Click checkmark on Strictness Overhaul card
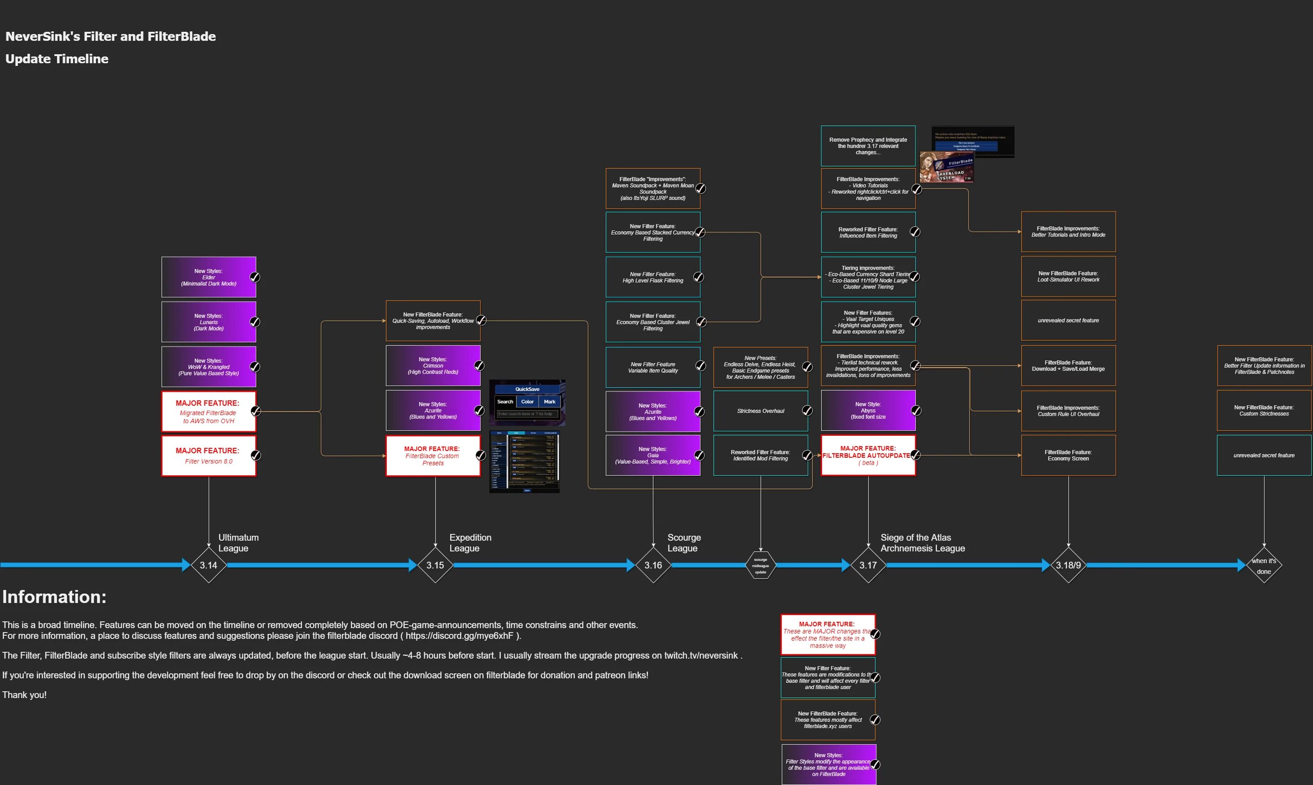This screenshot has width=1313, height=785. (807, 411)
